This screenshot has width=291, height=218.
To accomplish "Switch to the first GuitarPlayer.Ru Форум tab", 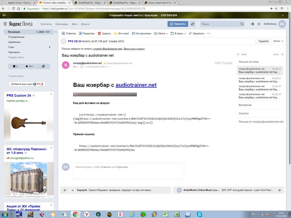I will point(89,3).
